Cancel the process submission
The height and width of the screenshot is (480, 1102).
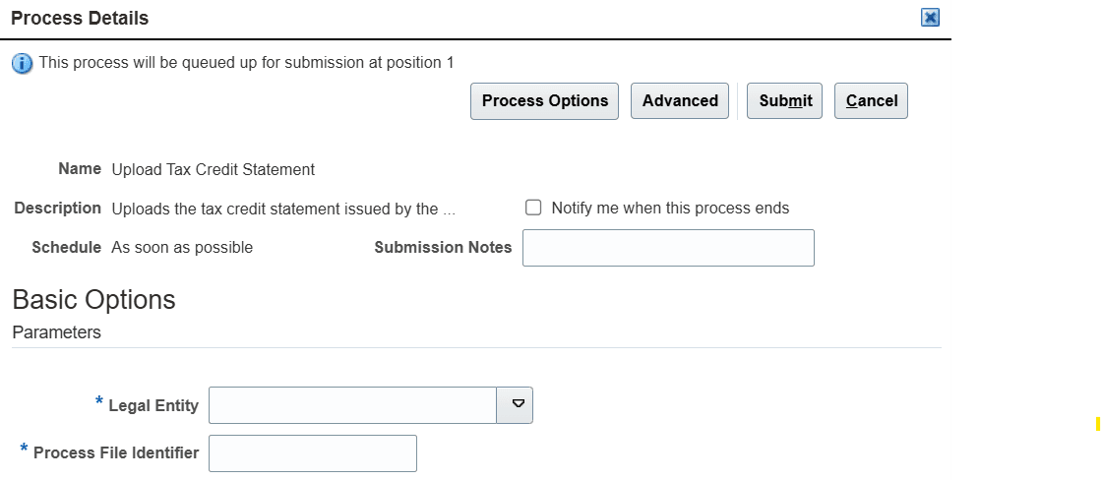coord(871,101)
